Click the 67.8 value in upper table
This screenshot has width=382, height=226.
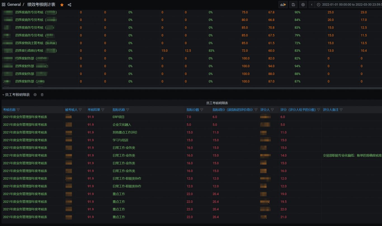pos(271,12)
